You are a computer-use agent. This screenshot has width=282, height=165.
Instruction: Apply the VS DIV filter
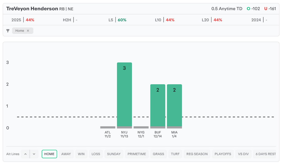pos(243,154)
